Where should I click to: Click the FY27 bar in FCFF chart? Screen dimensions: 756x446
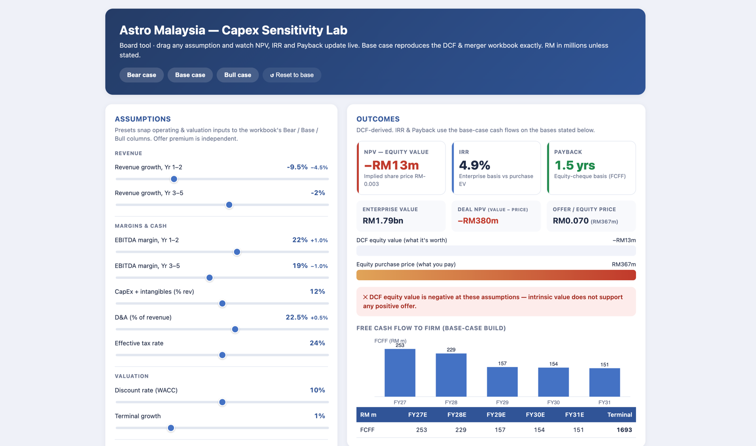point(400,373)
